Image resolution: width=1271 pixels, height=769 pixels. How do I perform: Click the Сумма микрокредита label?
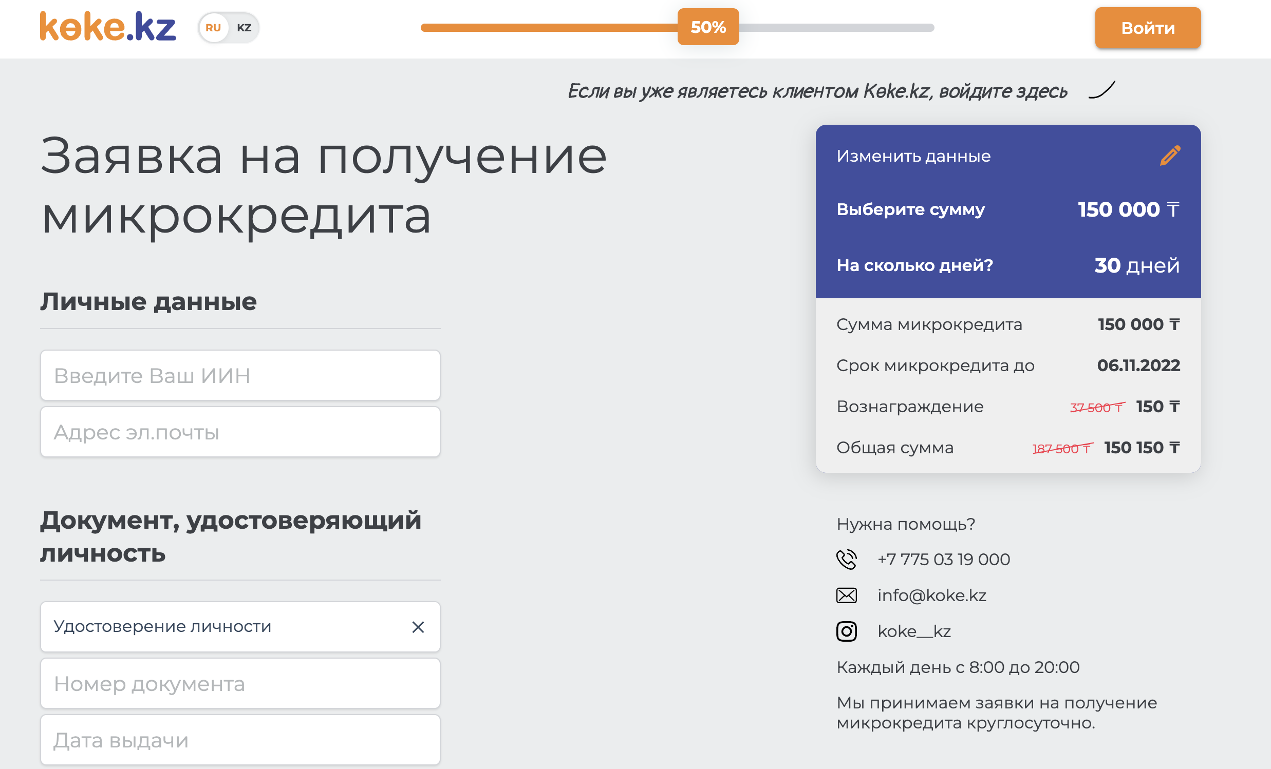[929, 325]
